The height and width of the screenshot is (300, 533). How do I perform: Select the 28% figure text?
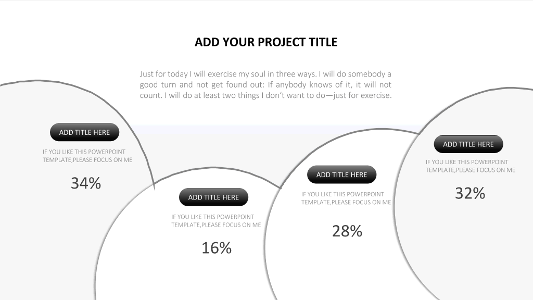click(347, 231)
